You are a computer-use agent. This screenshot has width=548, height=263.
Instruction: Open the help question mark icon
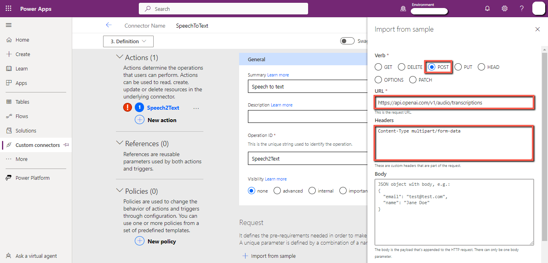pyautogui.click(x=522, y=8)
